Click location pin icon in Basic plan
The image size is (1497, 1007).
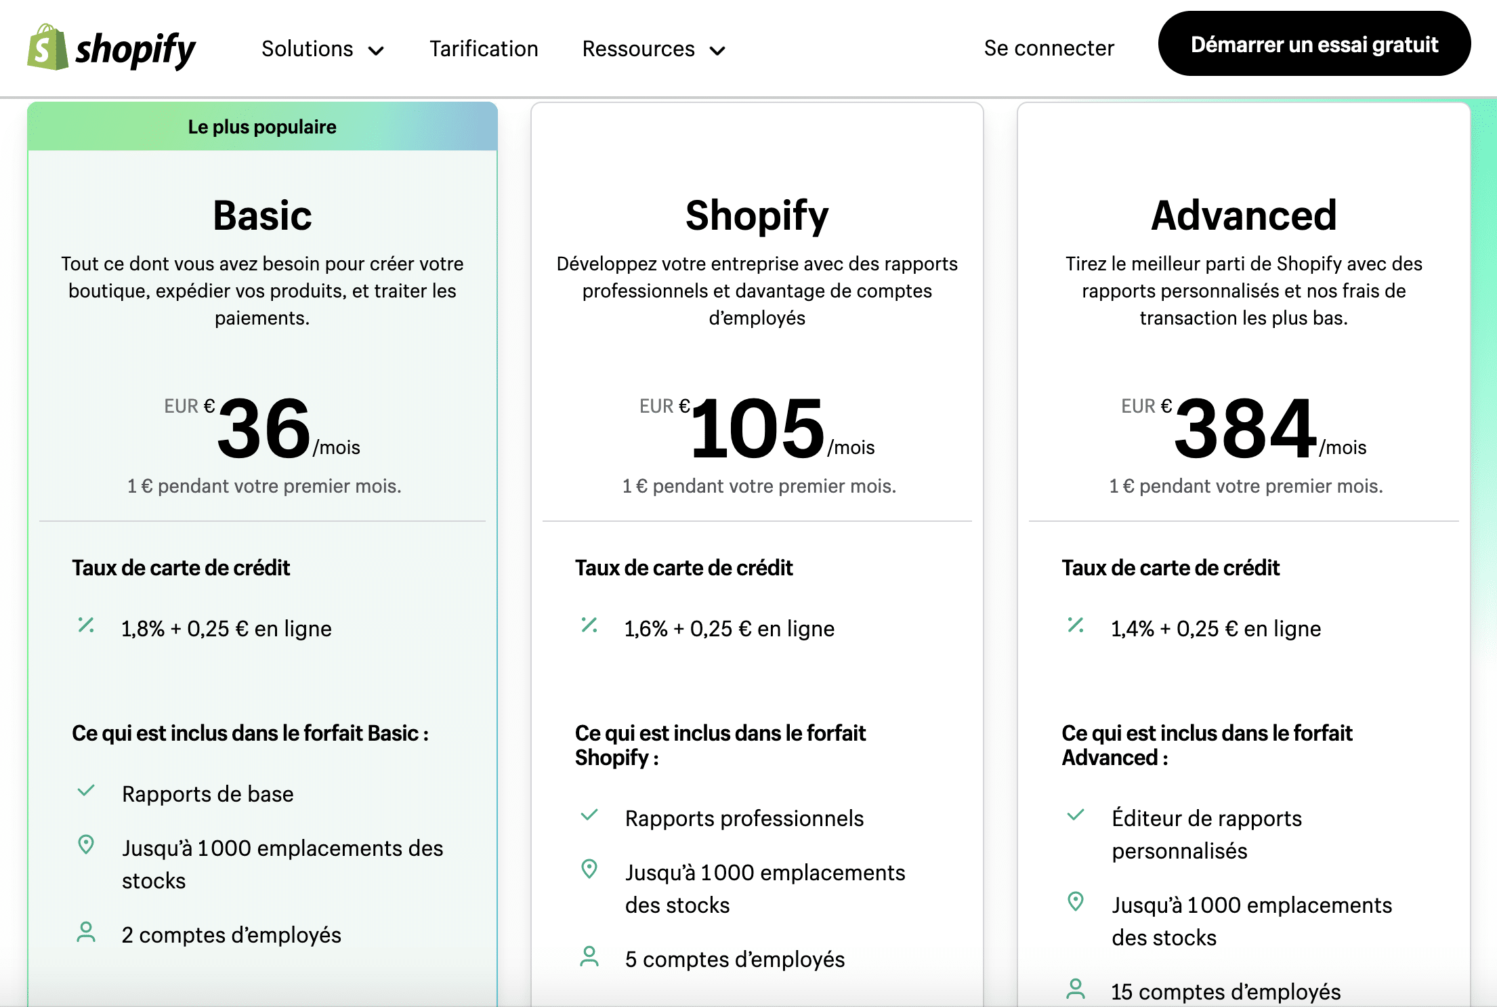[x=86, y=844]
